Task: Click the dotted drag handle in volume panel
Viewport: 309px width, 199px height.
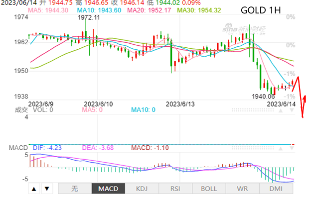Action: [253, 110]
